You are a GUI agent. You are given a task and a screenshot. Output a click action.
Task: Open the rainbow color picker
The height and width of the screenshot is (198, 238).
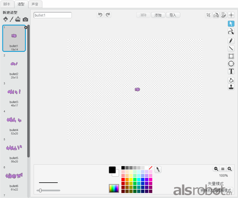(114, 188)
